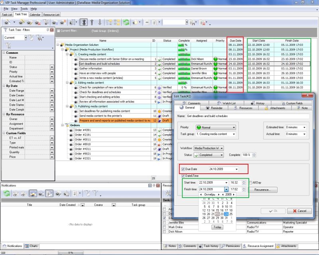Click the Start time spinner up arrow

(x=244, y=181)
